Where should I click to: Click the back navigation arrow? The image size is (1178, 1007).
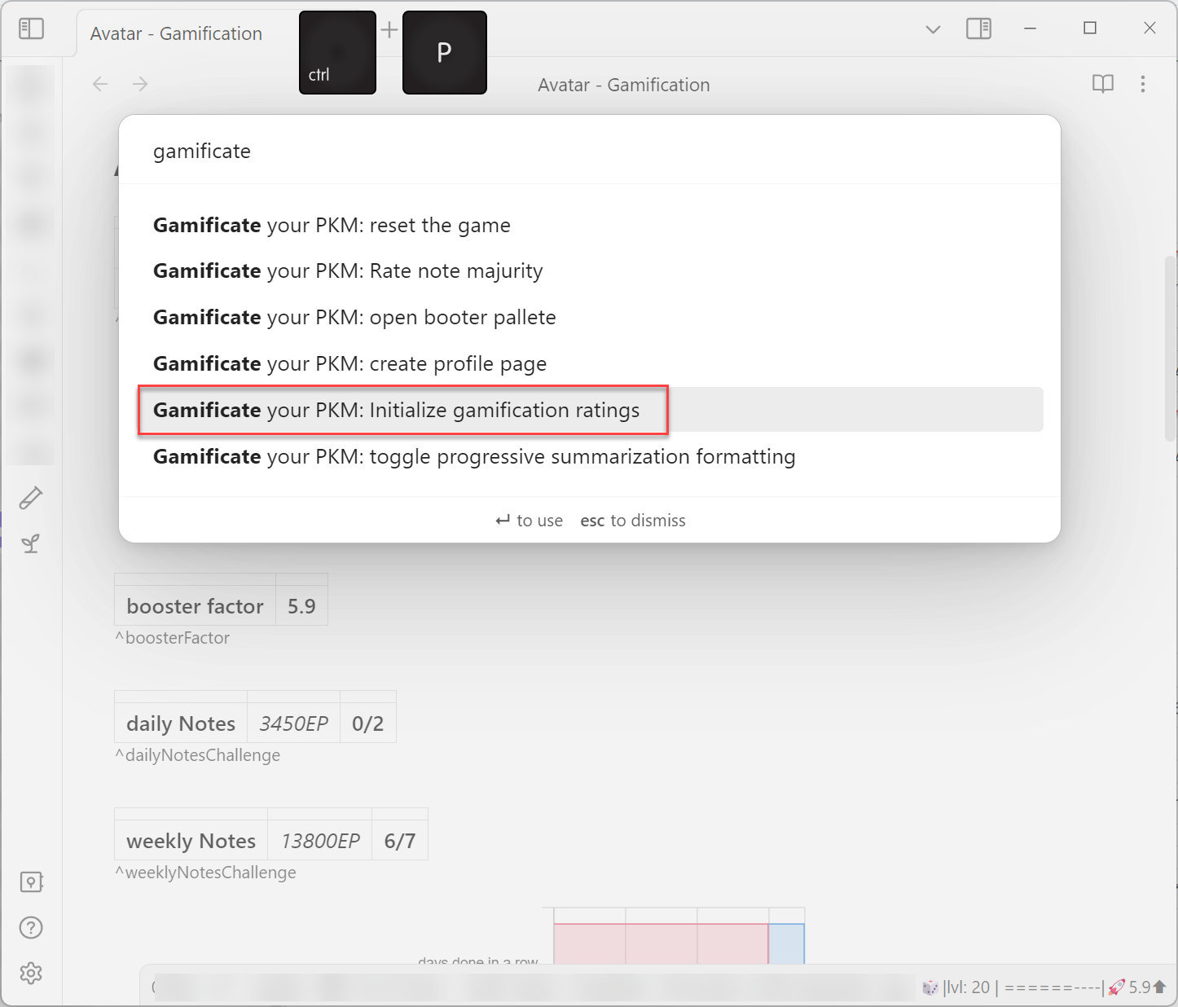[x=99, y=84]
